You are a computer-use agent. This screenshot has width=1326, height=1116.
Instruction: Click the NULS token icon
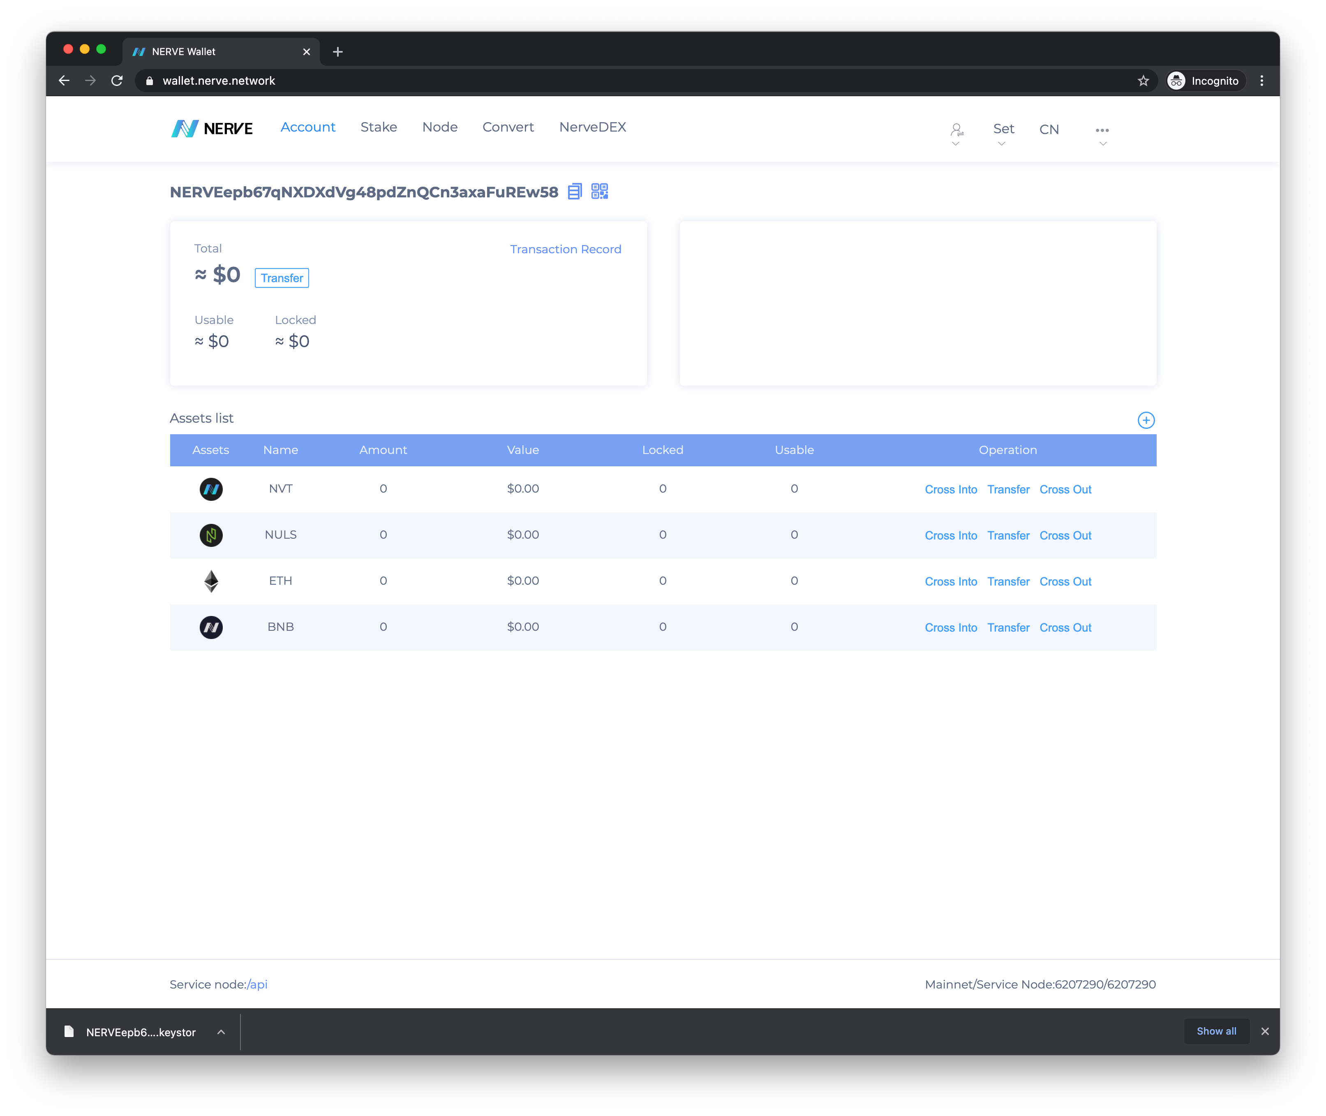211,535
